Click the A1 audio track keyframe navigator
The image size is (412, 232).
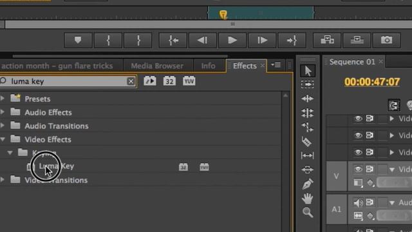click(394, 216)
